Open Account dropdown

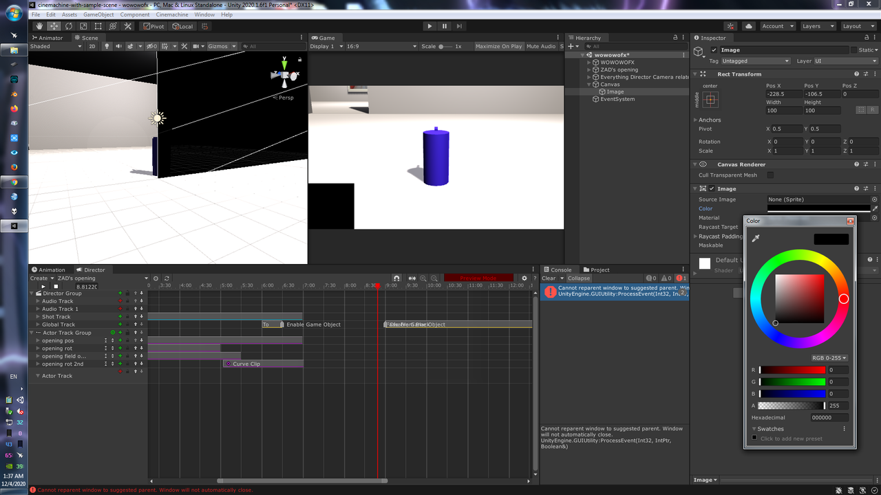click(x=777, y=26)
